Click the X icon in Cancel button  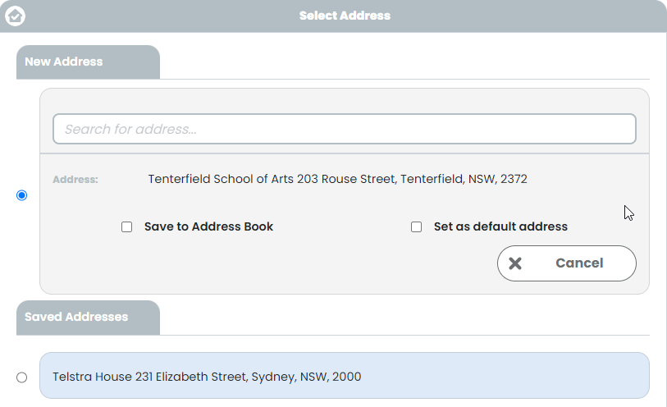click(x=515, y=263)
